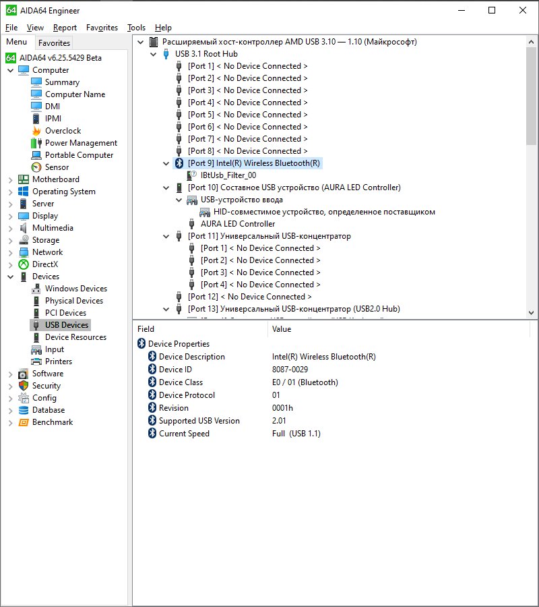The height and width of the screenshot is (607, 539).
Task: Click the device tree scroll-up arrow
Action: (x=532, y=42)
